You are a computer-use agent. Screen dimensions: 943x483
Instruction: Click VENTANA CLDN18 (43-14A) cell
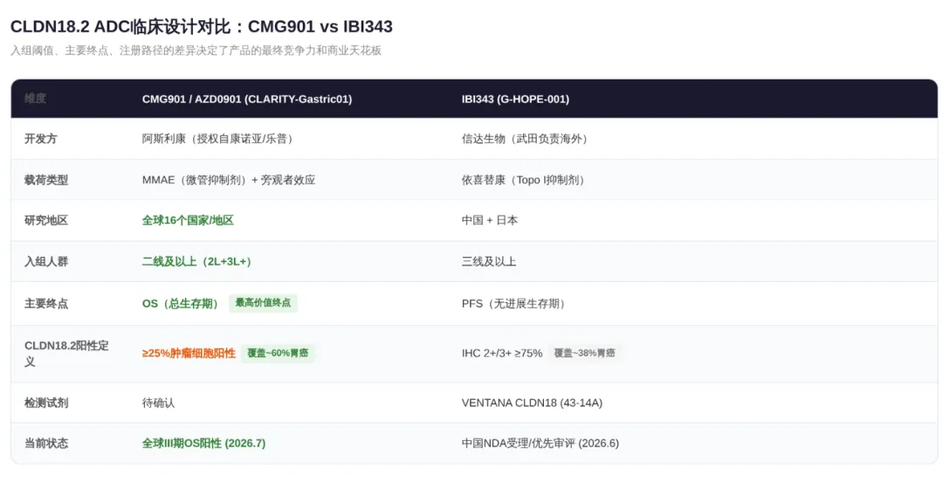533,403
